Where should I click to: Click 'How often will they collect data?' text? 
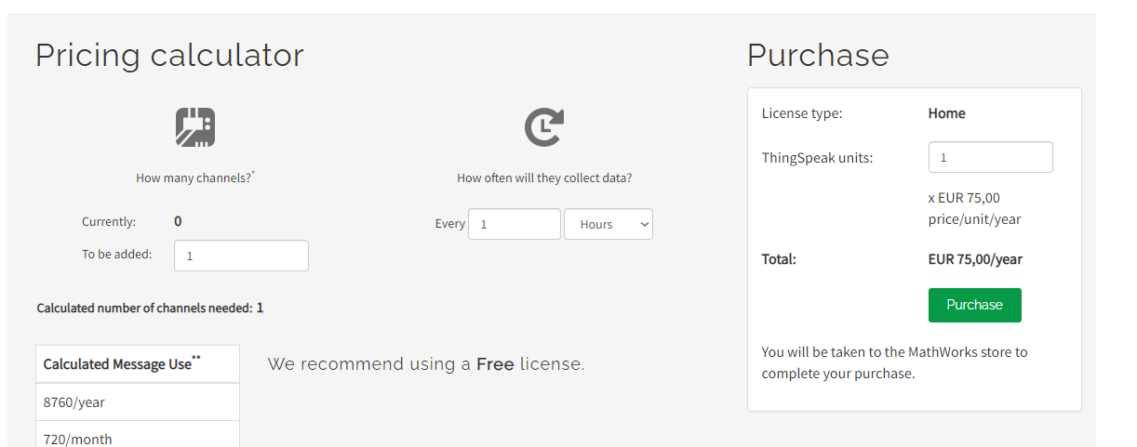click(544, 177)
